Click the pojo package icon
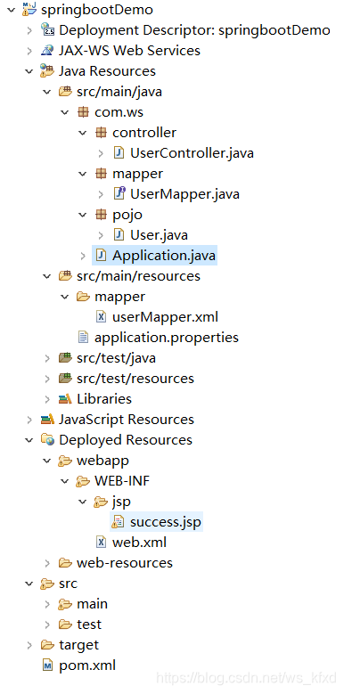Screen dimensions: 344x694 101,214
